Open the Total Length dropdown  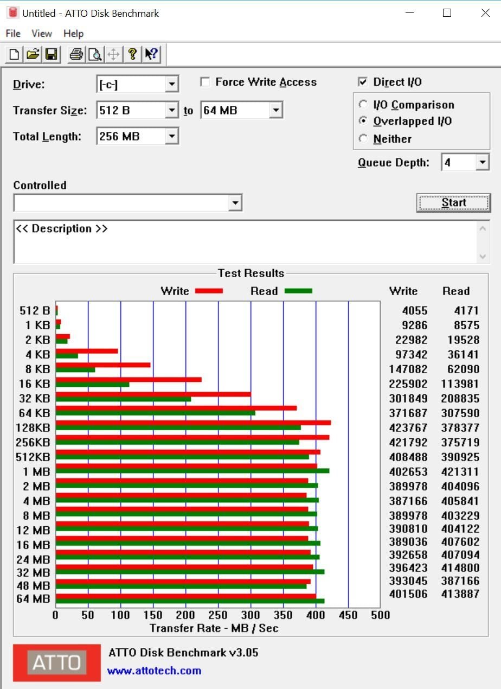pos(172,136)
